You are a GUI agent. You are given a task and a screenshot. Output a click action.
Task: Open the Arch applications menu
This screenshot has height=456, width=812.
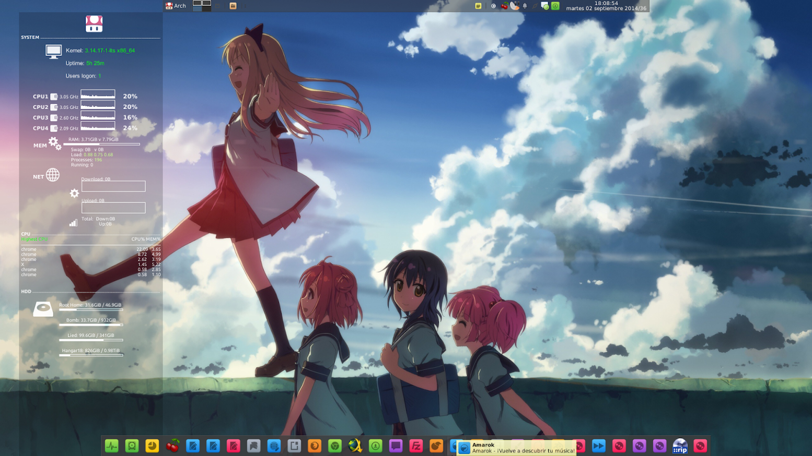pyautogui.click(x=176, y=6)
